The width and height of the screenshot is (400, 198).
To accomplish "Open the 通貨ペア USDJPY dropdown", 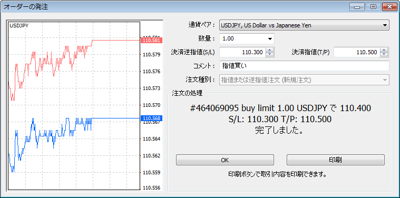I will coord(304,25).
